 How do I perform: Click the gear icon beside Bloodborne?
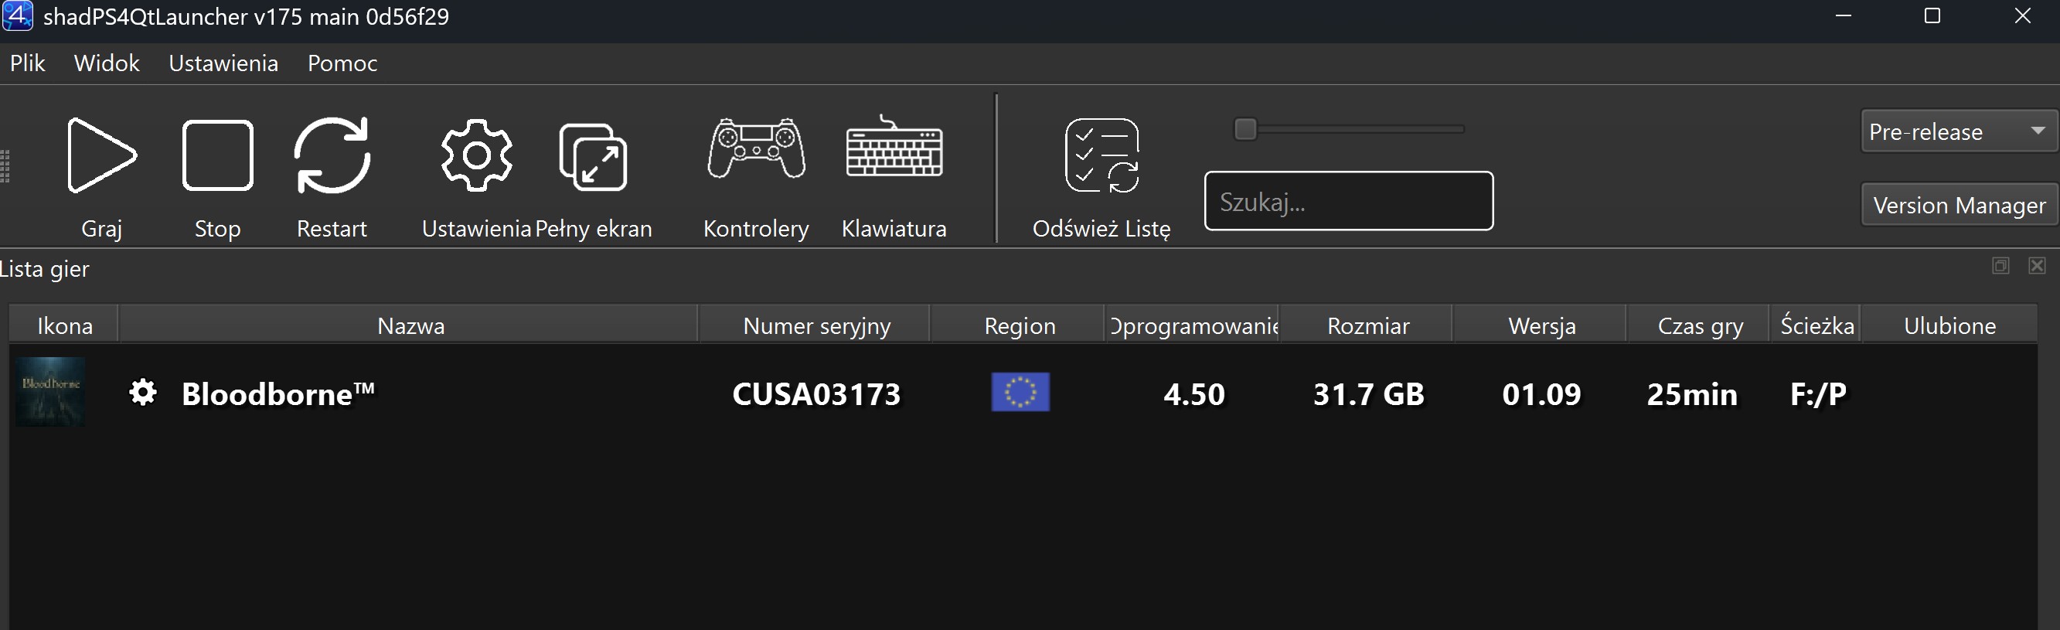[143, 393]
